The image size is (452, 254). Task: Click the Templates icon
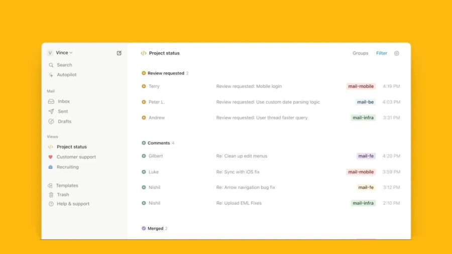click(50, 185)
